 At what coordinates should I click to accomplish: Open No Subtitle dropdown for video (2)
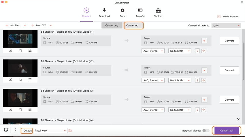(180, 80)
